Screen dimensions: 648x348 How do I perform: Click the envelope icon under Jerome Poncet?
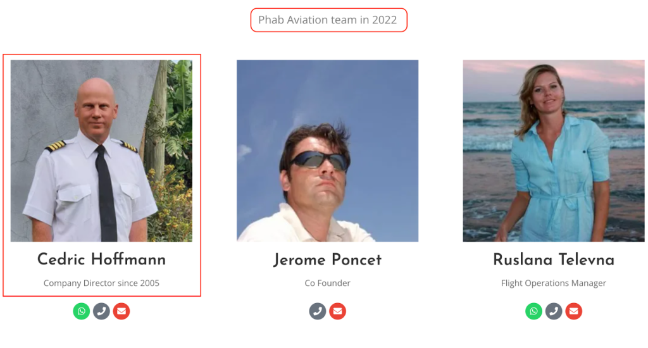click(x=338, y=311)
